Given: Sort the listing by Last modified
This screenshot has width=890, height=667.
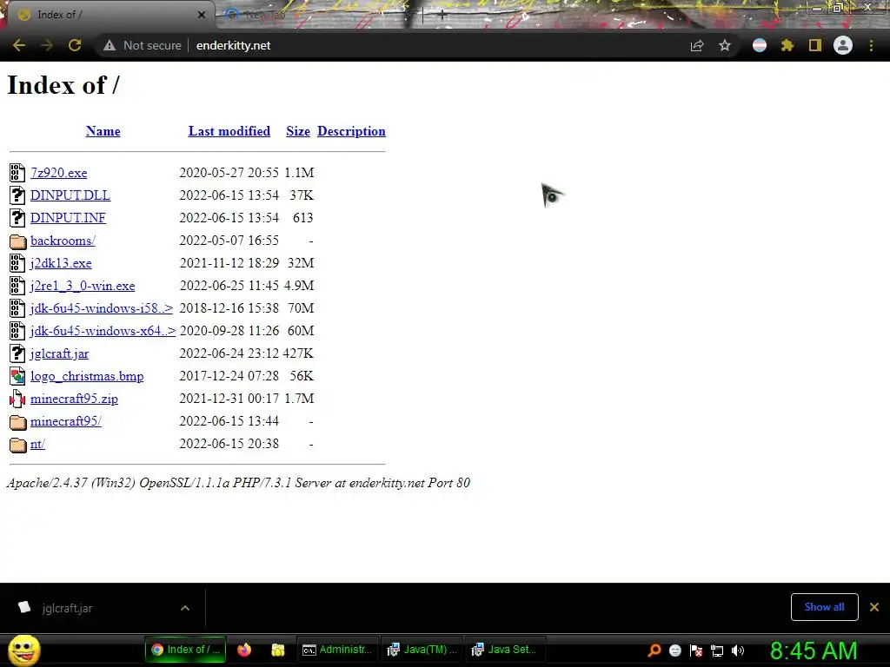Looking at the screenshot, I should [x=229, y=131].
